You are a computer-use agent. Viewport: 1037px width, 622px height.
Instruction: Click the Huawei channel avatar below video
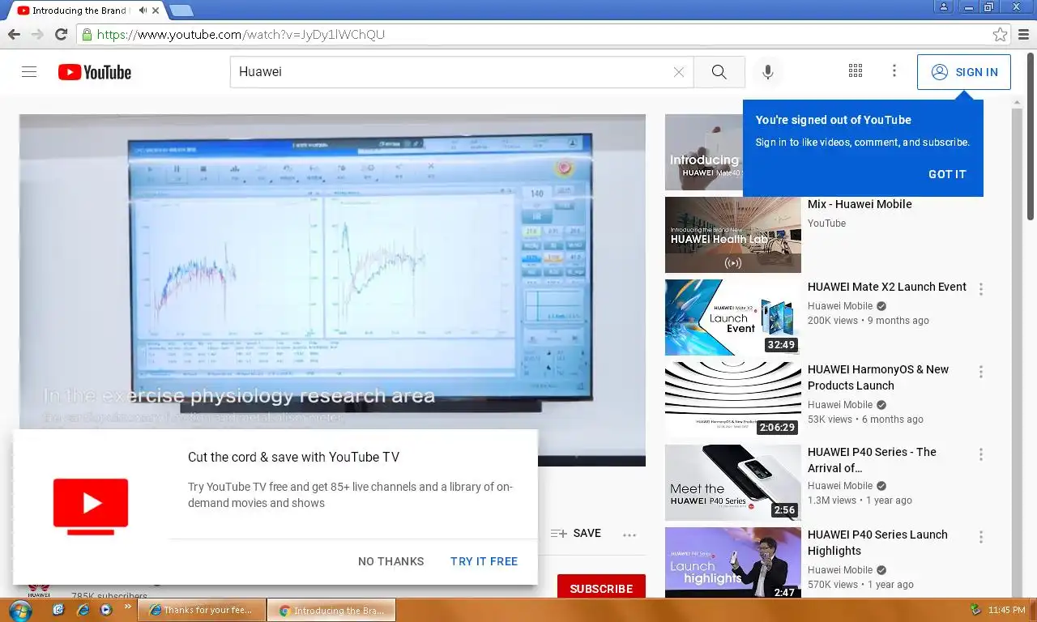pyautogui.click(x=39, y=591)
